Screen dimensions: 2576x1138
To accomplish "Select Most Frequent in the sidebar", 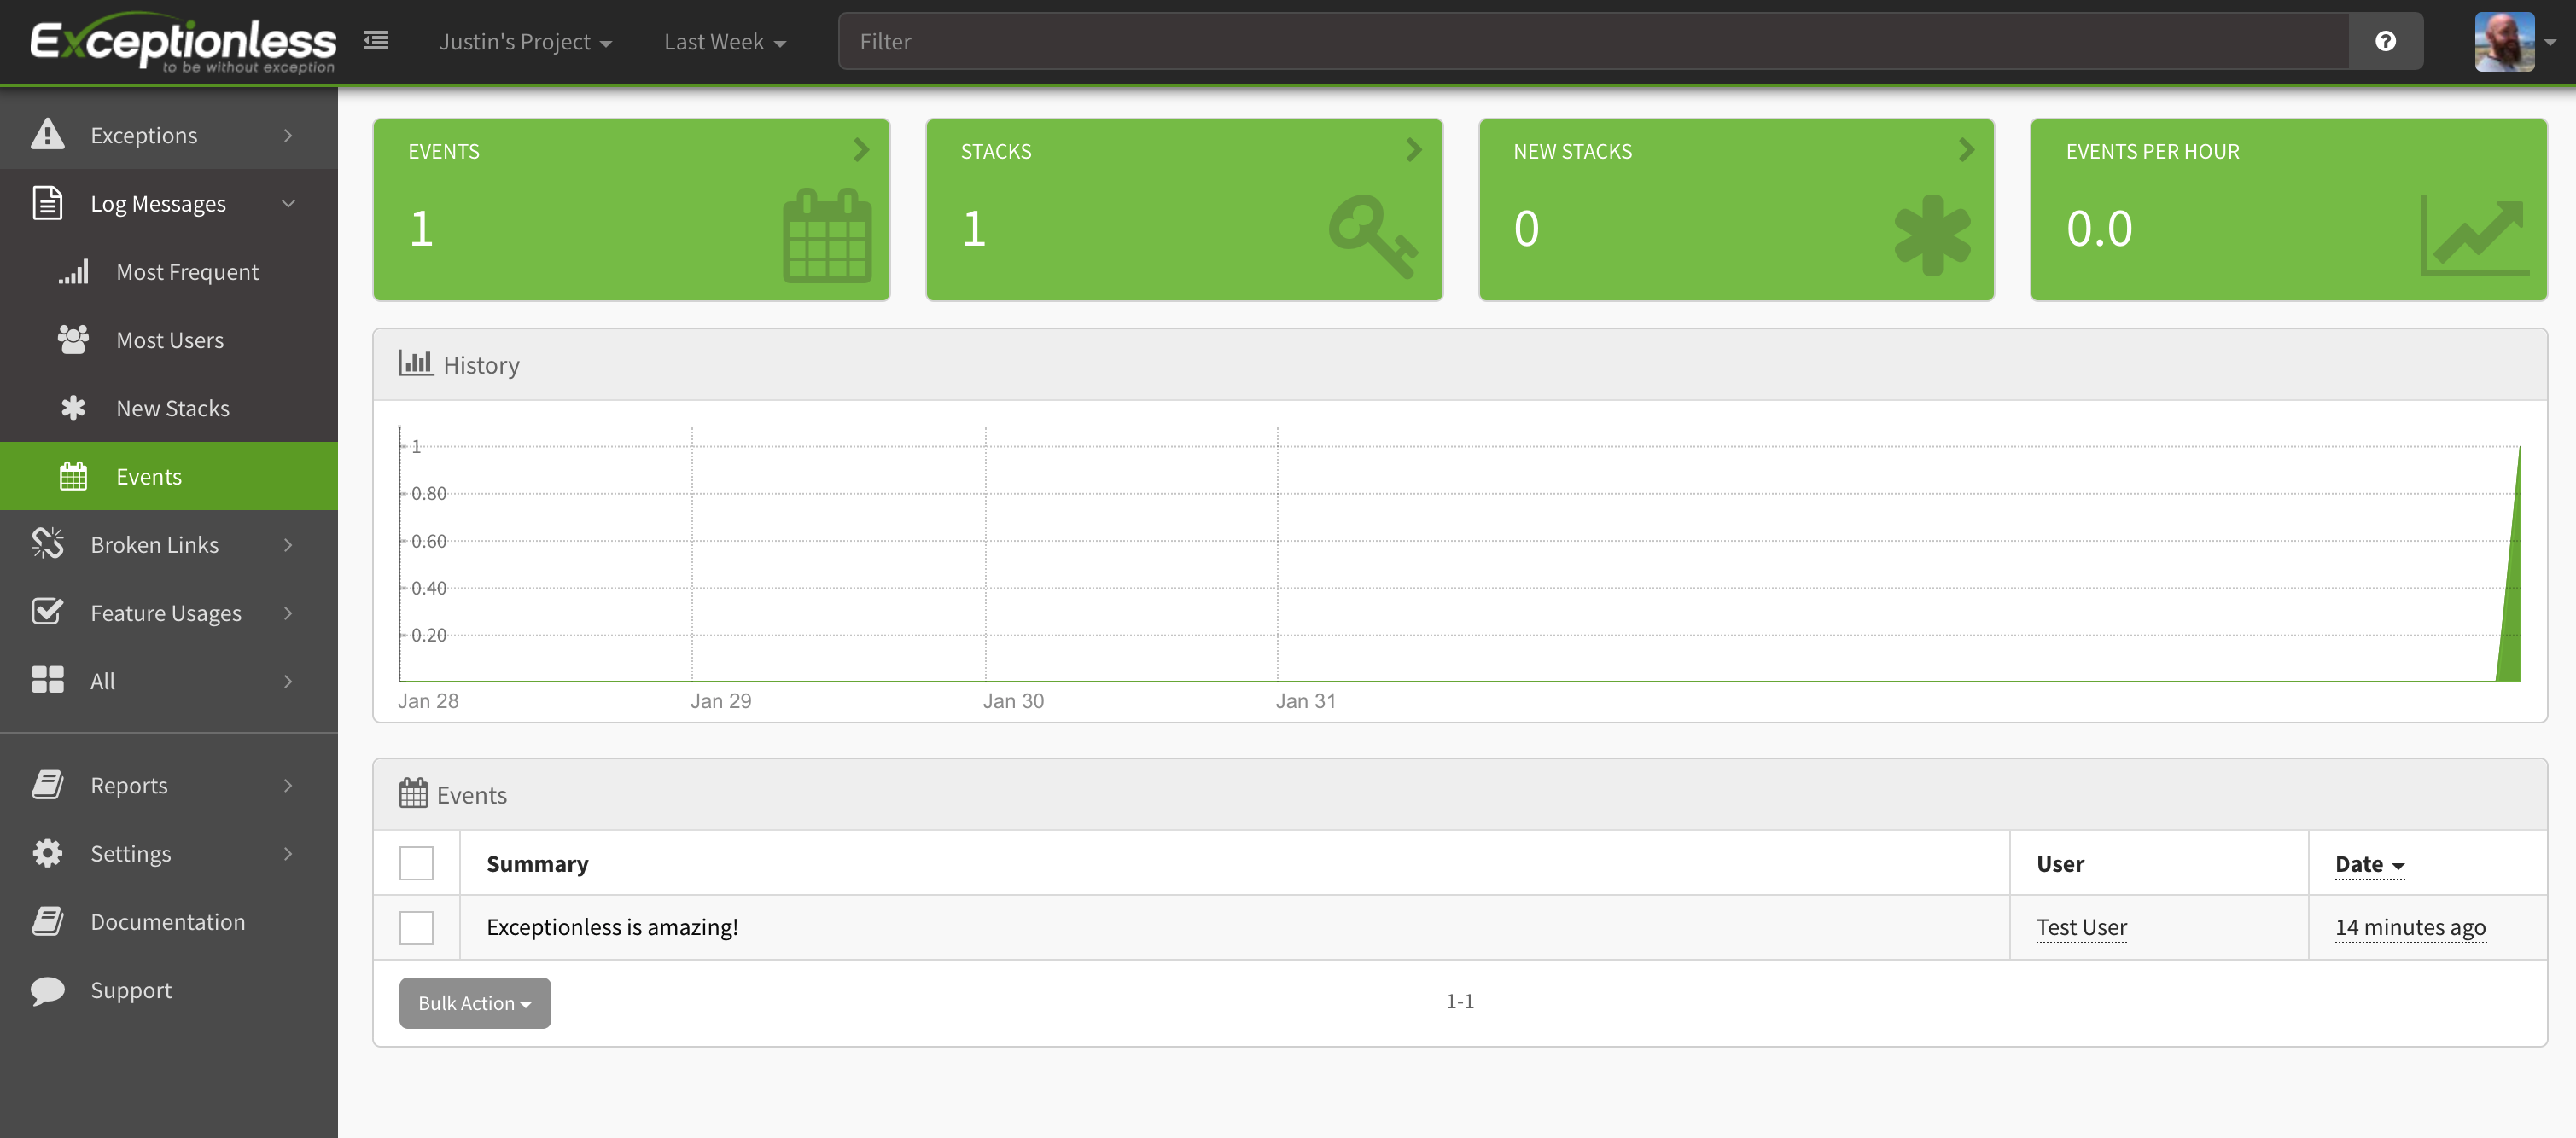I will tap(187, 272).
